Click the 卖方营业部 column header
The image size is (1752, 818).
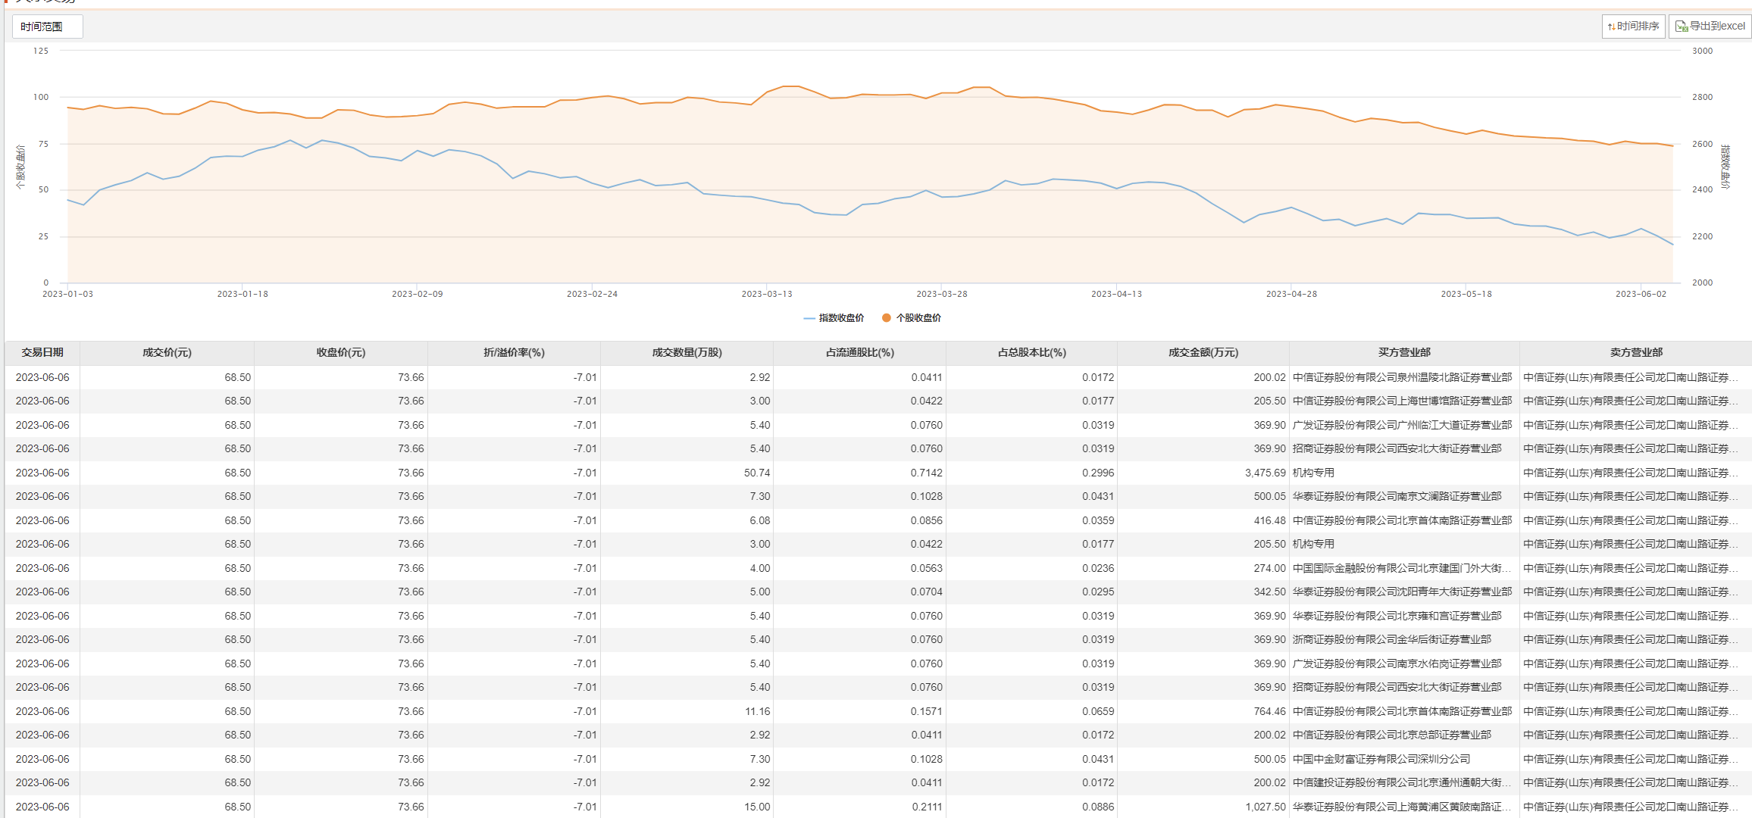pos(1635,353)
